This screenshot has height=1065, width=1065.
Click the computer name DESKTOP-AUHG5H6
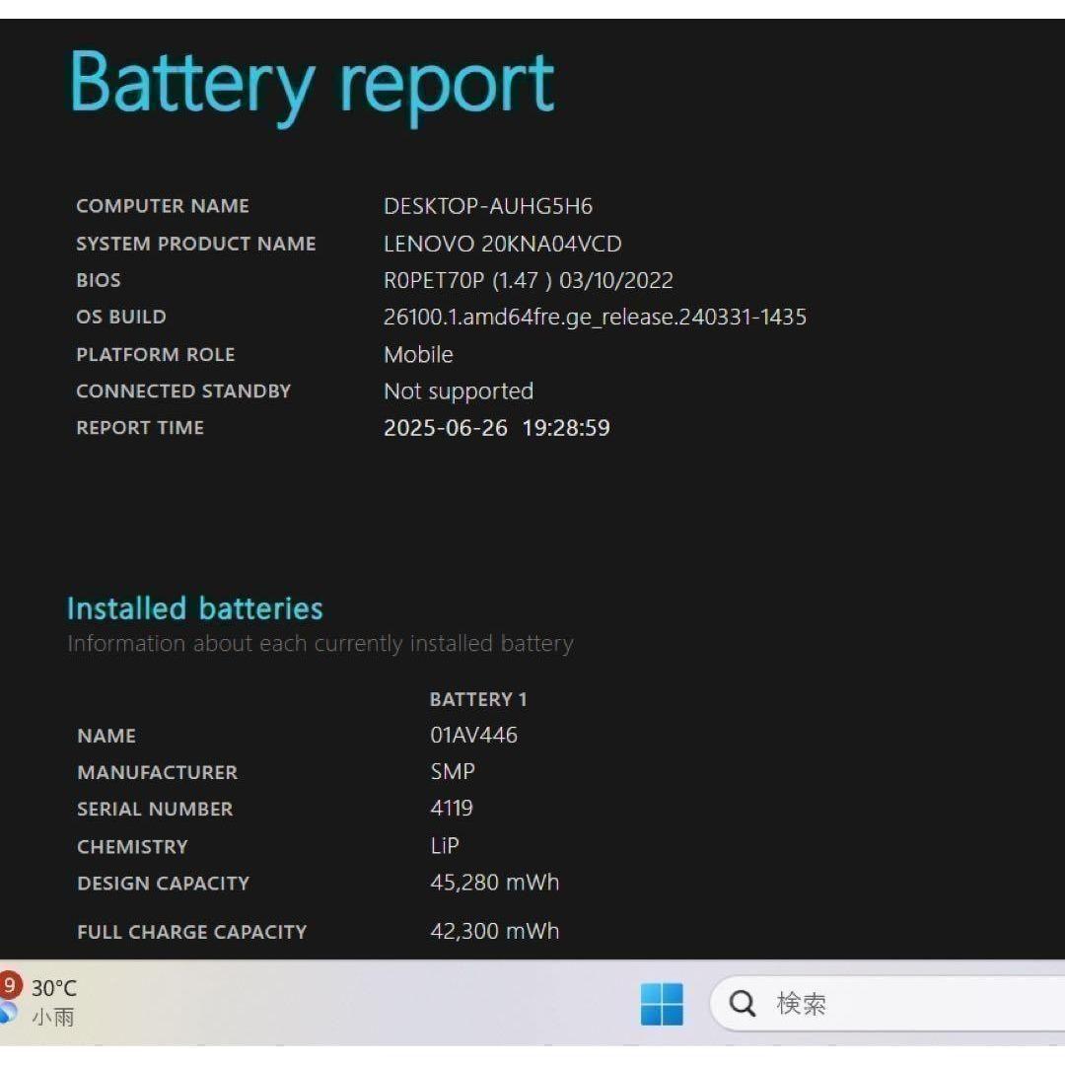488,206
